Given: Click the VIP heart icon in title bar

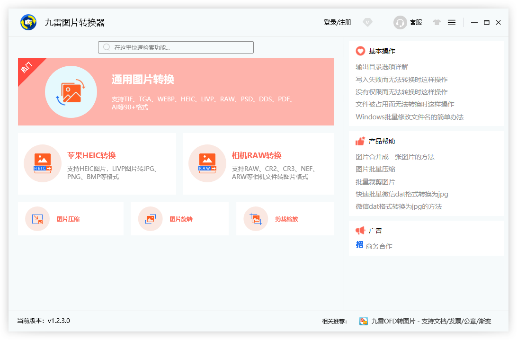Looking at the screenshot, I should [x=368, y=22].
